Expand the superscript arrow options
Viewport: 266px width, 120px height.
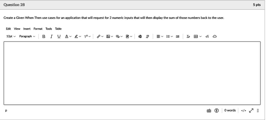click(90, 36)
